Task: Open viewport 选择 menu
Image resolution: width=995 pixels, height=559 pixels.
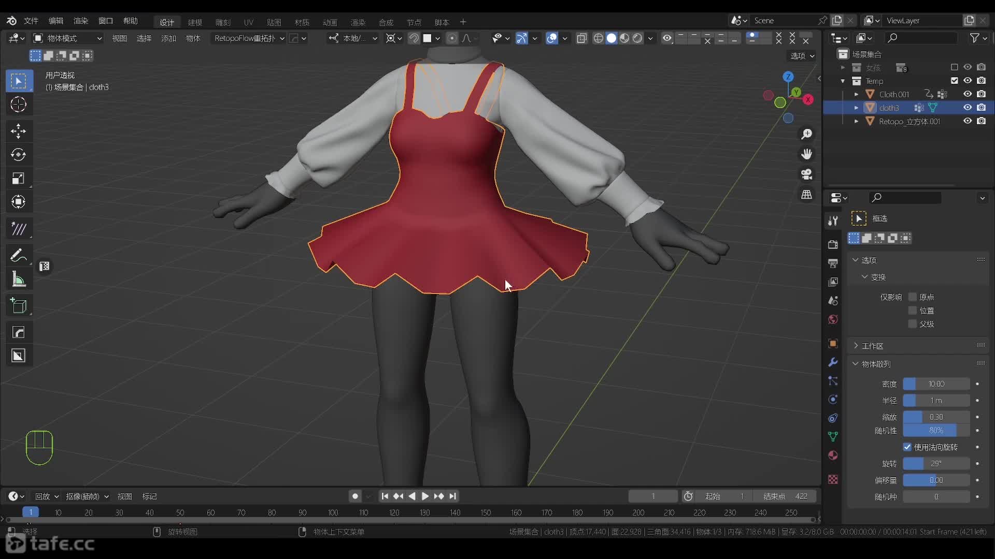Action: [x=144, y=38]
